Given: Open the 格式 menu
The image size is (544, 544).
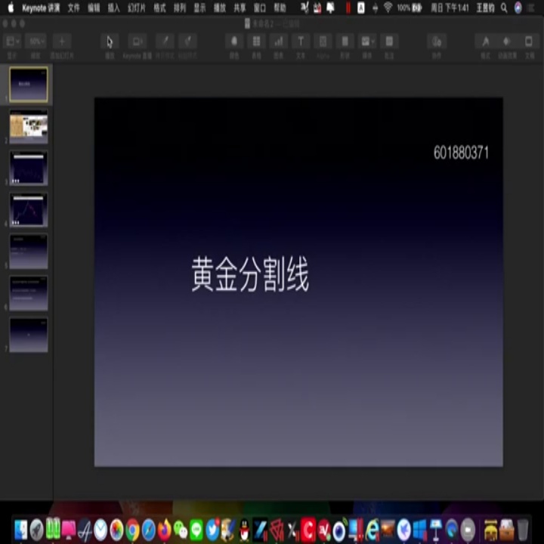Looking at the screenshot, I should tap(159, 8).
